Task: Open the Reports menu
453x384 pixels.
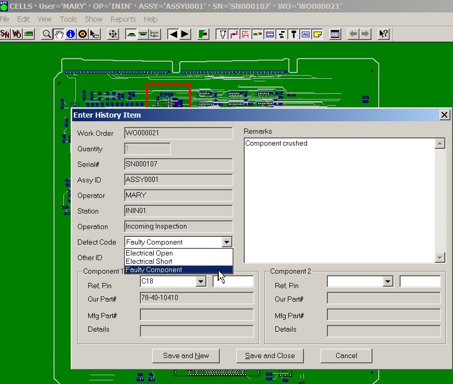Action: 123,19
